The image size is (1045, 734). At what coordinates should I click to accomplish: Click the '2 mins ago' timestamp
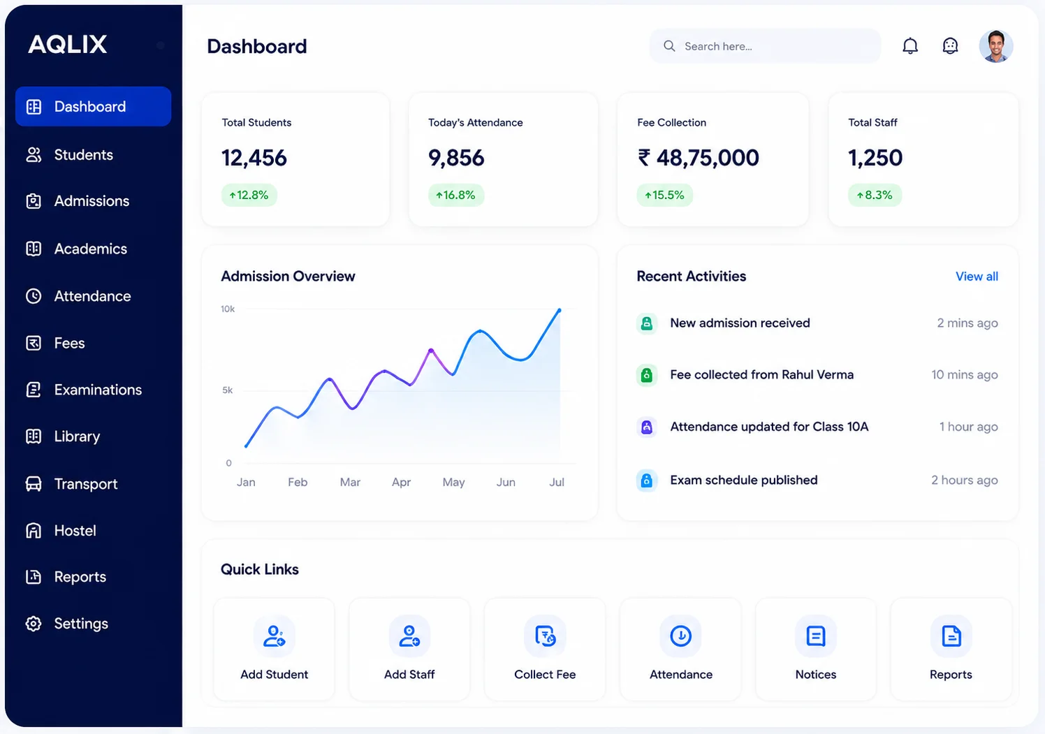tap(967, 323)
